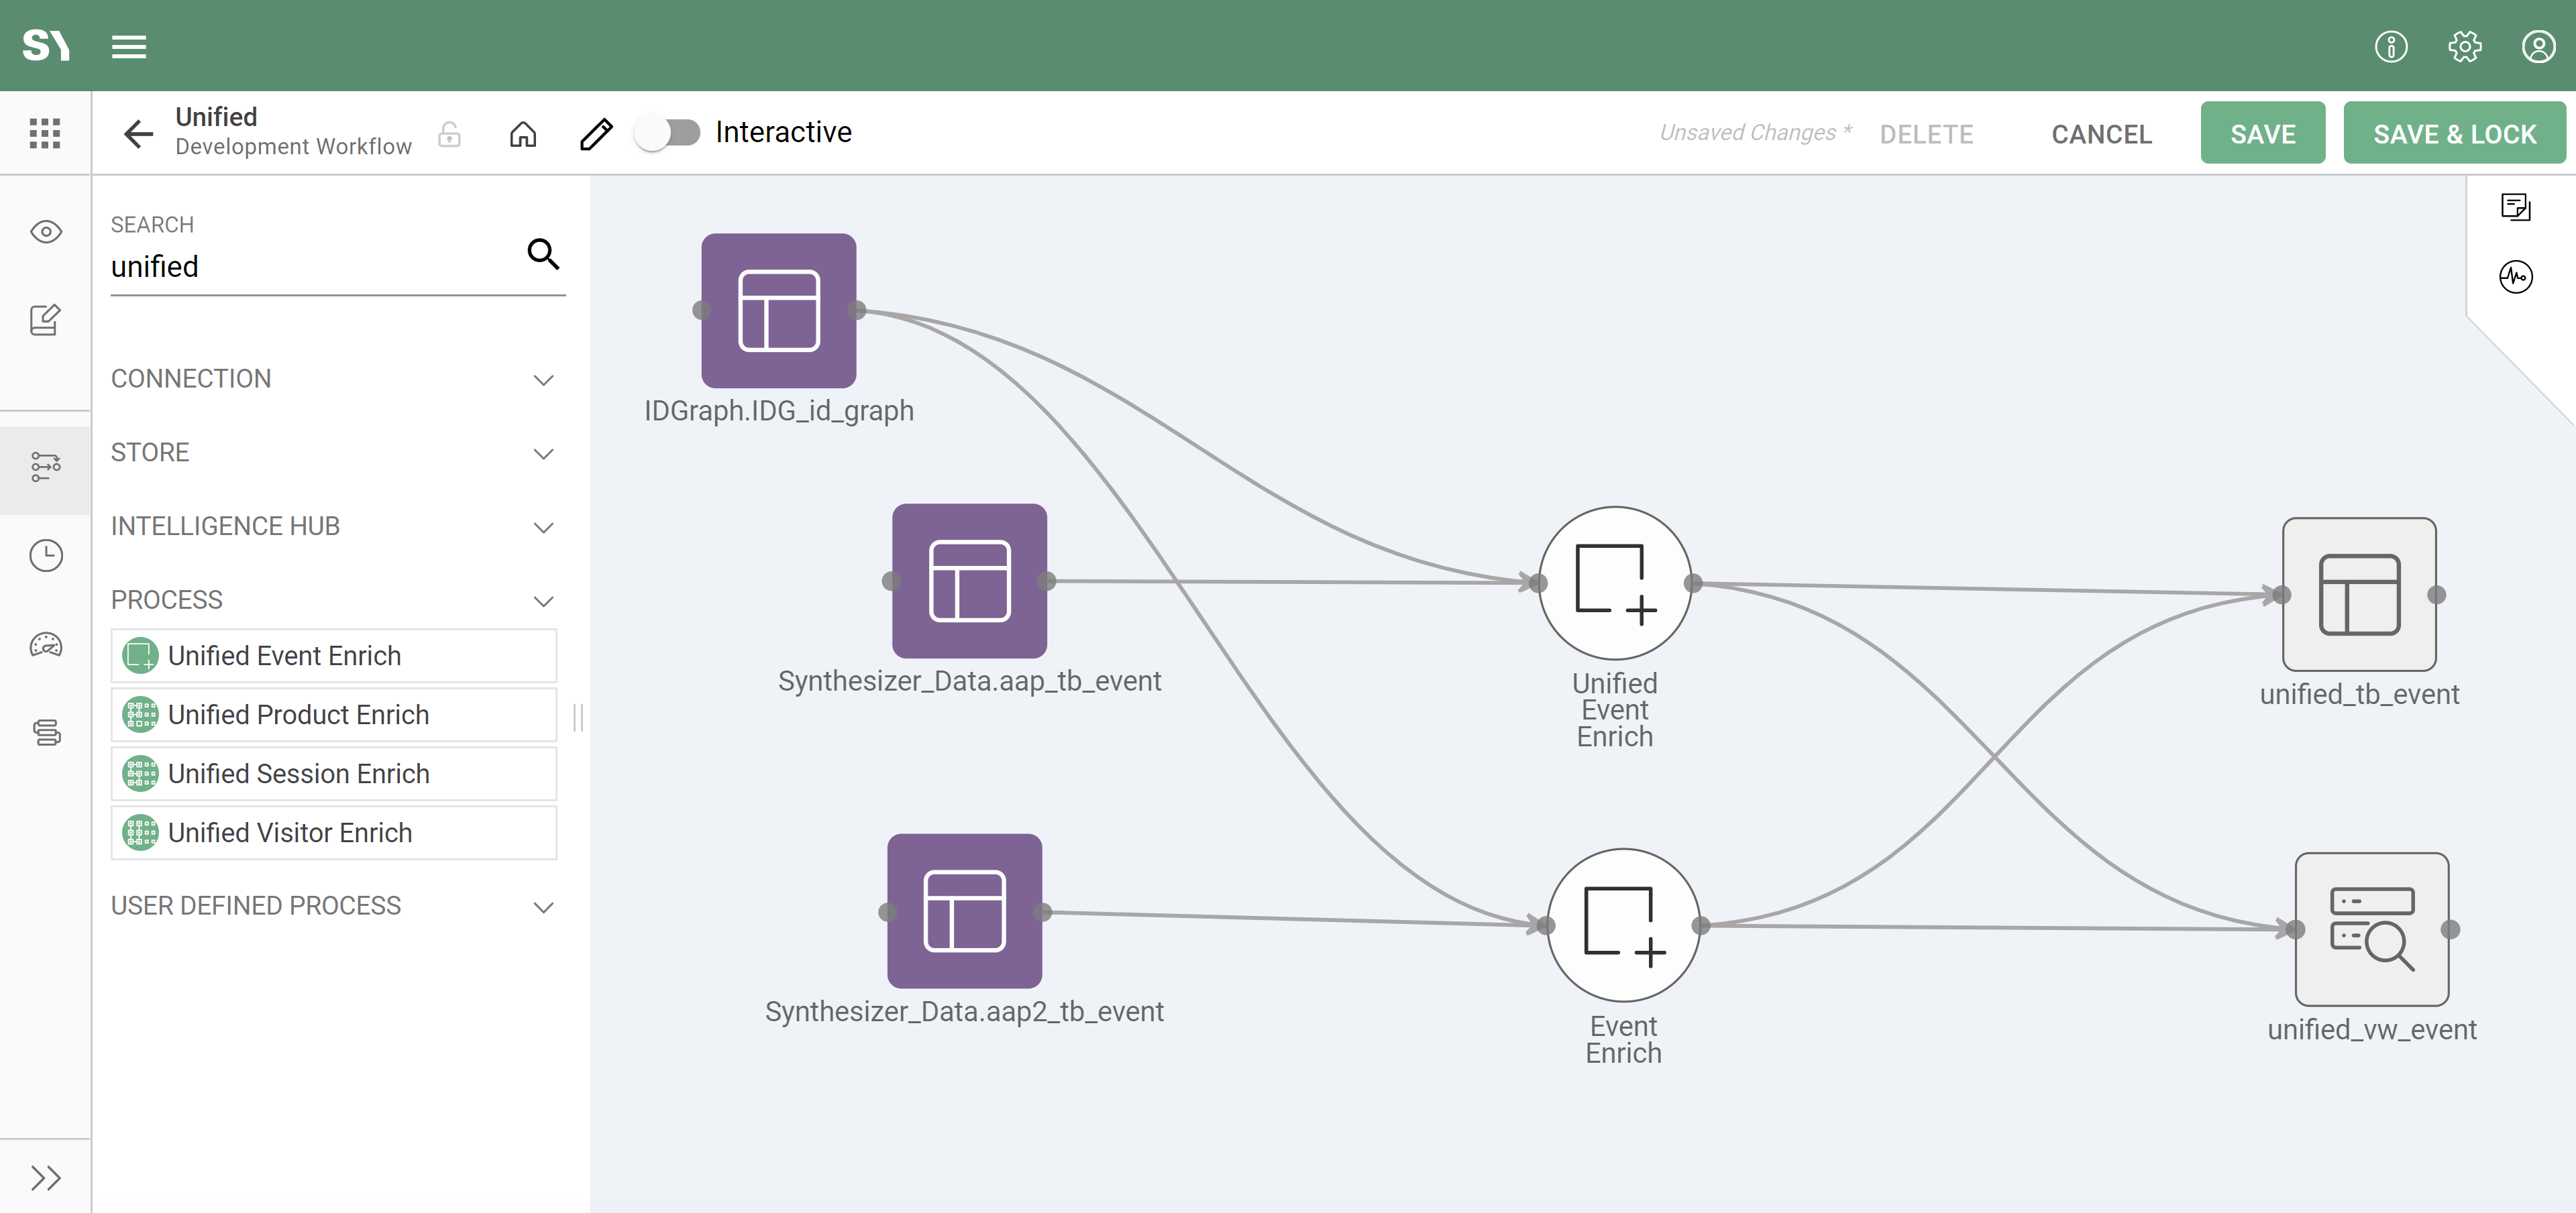Click the unlock padlock icon
This screenshot has width=2576, height=1213.
pos(450,134)
